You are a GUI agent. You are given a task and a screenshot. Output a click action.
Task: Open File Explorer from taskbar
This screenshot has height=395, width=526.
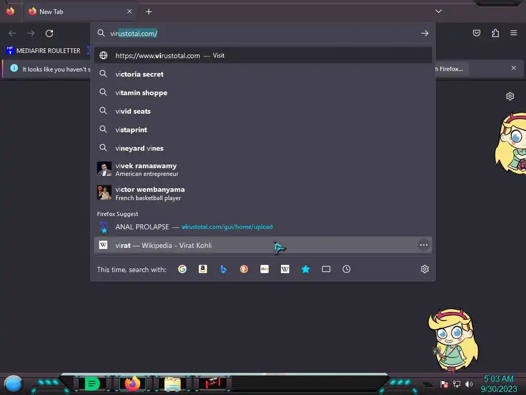coord(173,384)
